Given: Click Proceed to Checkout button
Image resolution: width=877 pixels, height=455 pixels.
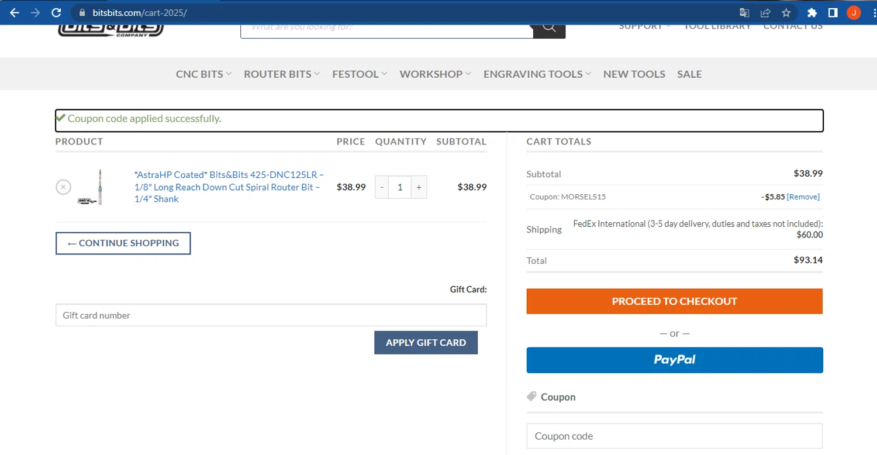Looking at the screenshot, I should coord(674,301).
